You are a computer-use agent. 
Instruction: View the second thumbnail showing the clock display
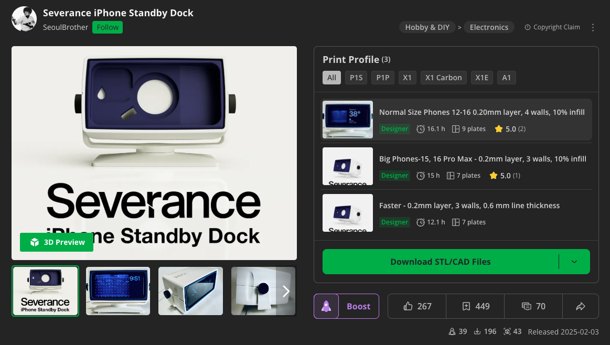[x=118, y=291]
